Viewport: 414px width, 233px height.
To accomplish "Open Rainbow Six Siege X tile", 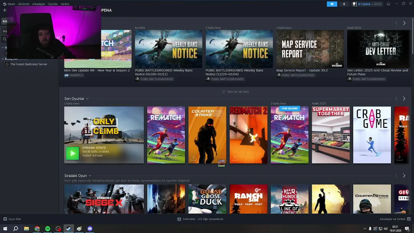I will [x=104, y=199].
